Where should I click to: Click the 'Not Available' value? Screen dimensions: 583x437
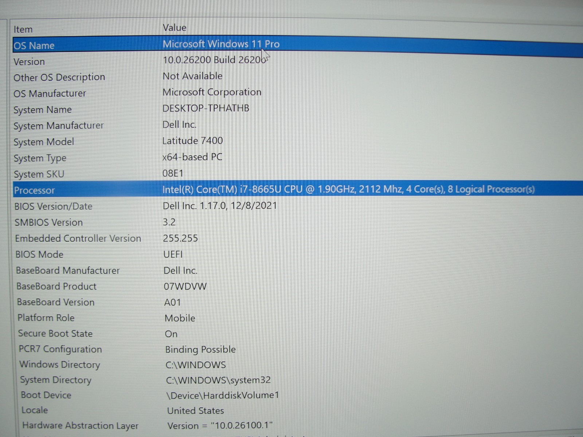(192, 76)
